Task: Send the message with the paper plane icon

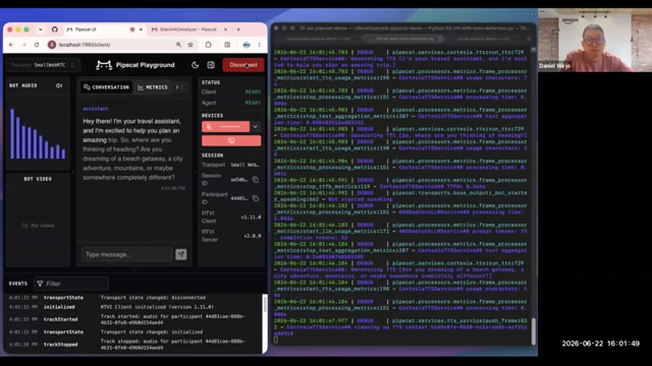Action: 181,254
